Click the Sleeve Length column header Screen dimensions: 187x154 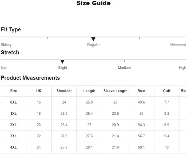pos(116,91)
